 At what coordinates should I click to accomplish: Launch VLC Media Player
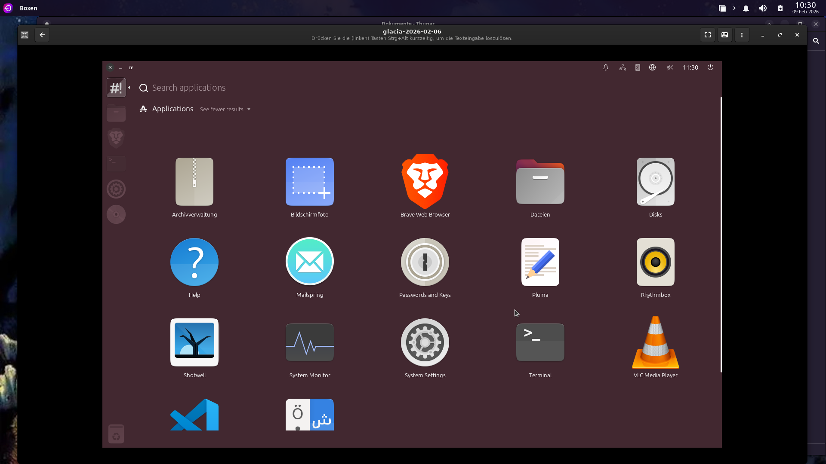(x=655, y=342)
